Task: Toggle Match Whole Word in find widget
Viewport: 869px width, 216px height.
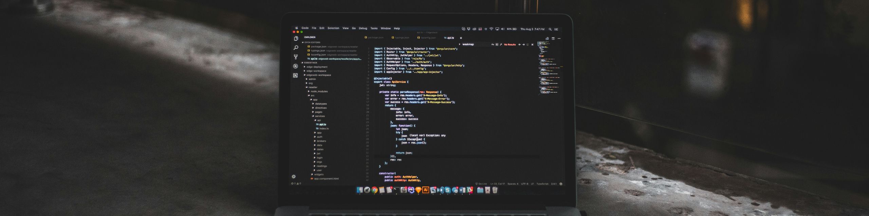Action: 497,45
